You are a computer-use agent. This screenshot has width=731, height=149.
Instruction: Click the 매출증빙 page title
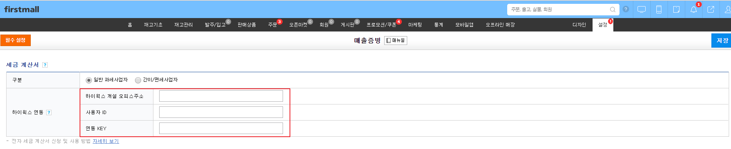[x=367, y=40]
